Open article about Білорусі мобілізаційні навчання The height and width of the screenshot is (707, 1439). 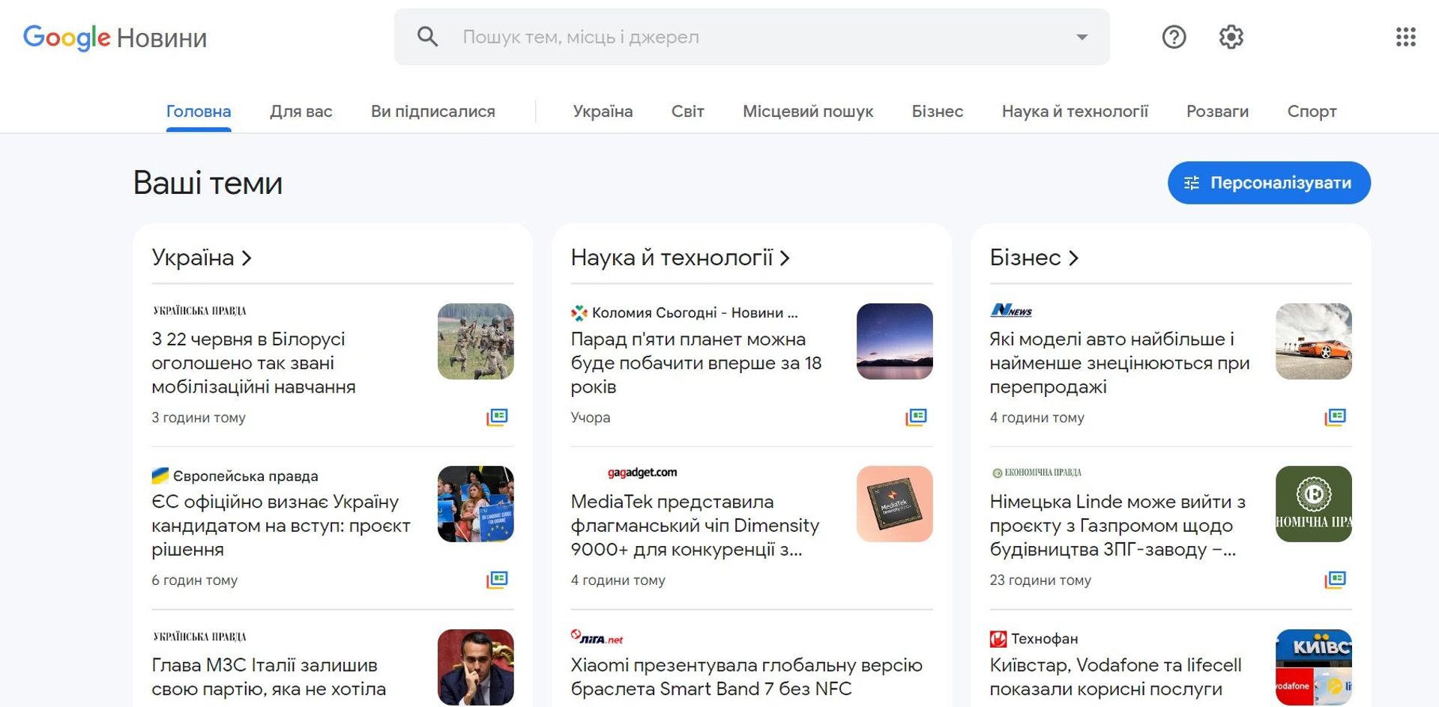253,363
